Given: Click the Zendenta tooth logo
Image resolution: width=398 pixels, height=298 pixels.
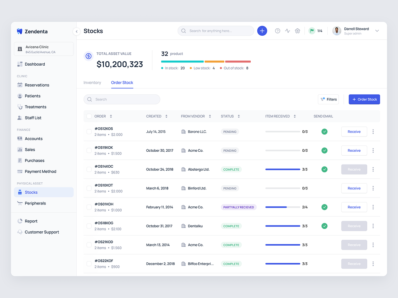Looking at the screenshot, I should (19, 31).
